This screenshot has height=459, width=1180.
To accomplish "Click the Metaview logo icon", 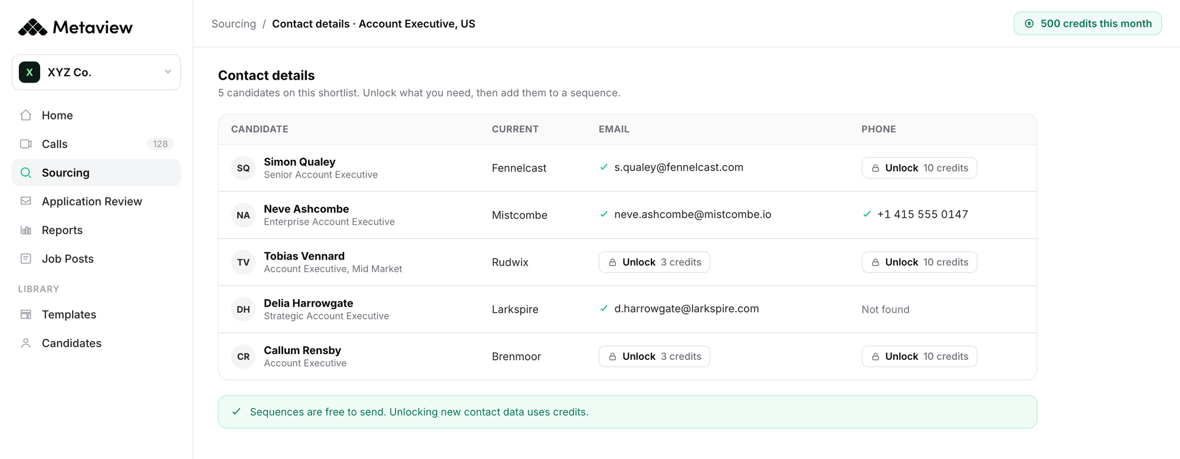I will pyautogui.click(x=32, y=27).
